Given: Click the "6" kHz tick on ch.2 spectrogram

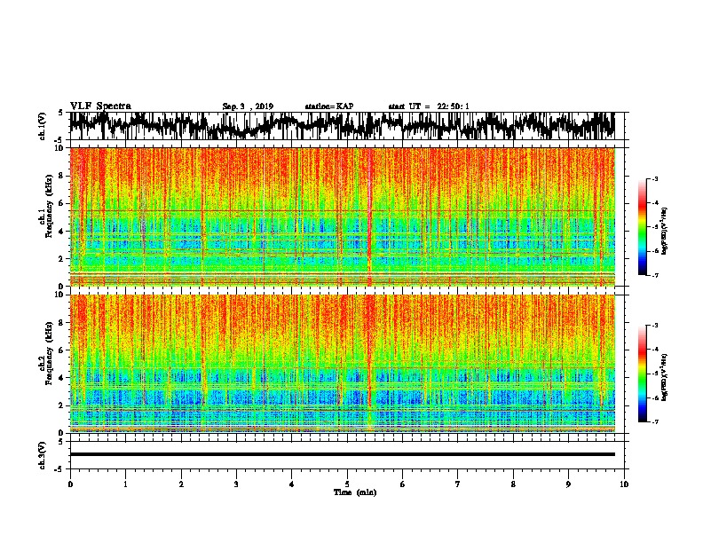Looking at the screenshot, I should [61, 350].
